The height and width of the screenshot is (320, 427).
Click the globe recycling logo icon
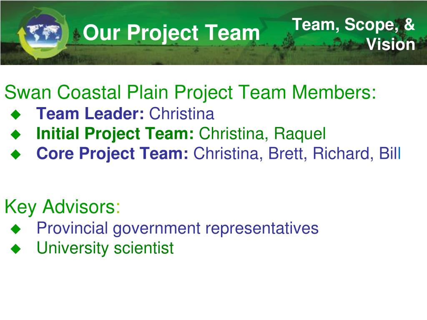[43, 33]
